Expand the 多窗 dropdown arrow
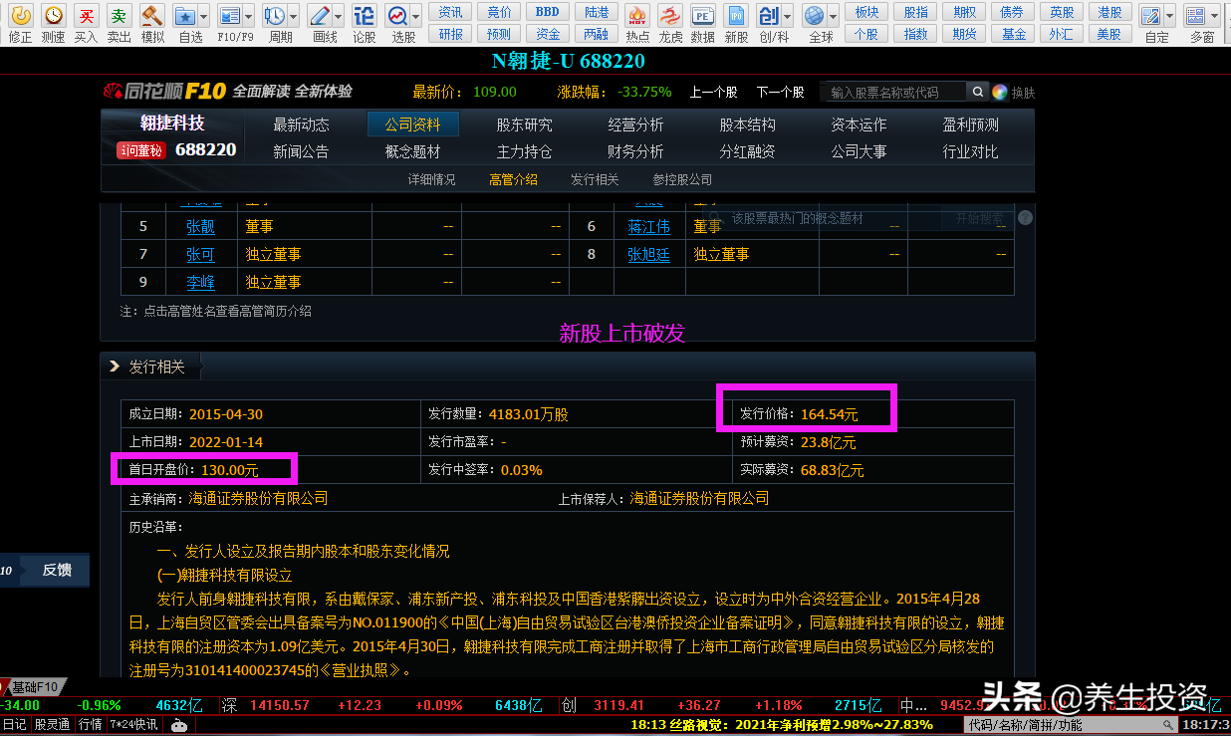This screenshot has width=1231, height=736. 1213,17
